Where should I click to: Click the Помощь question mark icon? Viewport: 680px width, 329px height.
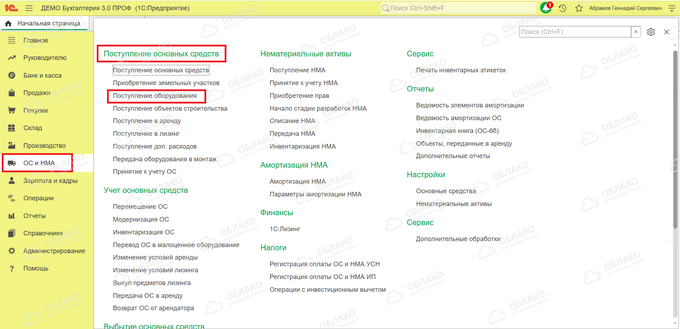(12, 268)
